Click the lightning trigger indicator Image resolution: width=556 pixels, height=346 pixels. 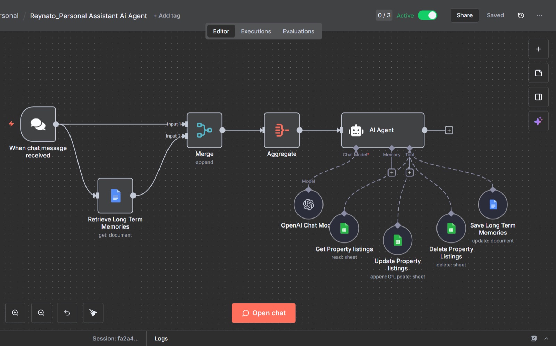(x=11, y=124)
